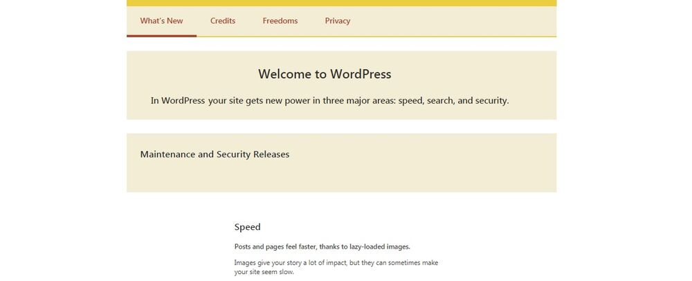Click the intro sentence about three major areas
The width and height of the screenshot is (692, 281).
coord(329,100)
